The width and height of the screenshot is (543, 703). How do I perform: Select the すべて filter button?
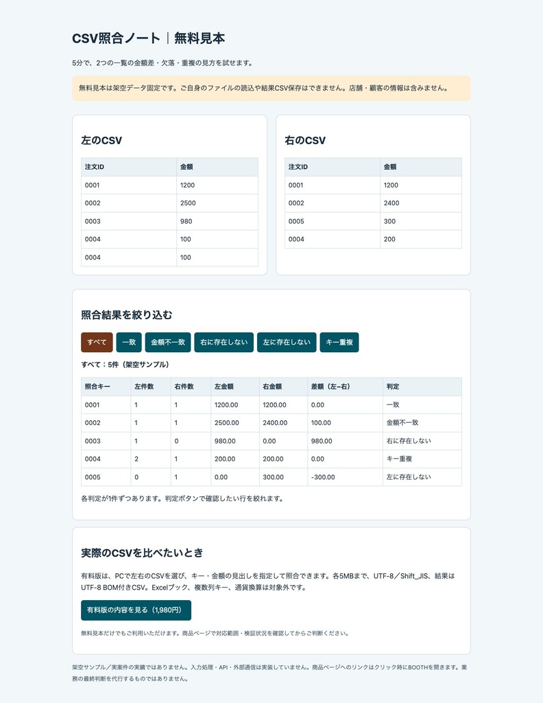click(97, 342)
